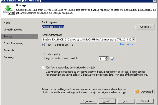Select the Storage wizard step
Viewport: 158px width, 105px height.
pos(19,36)
